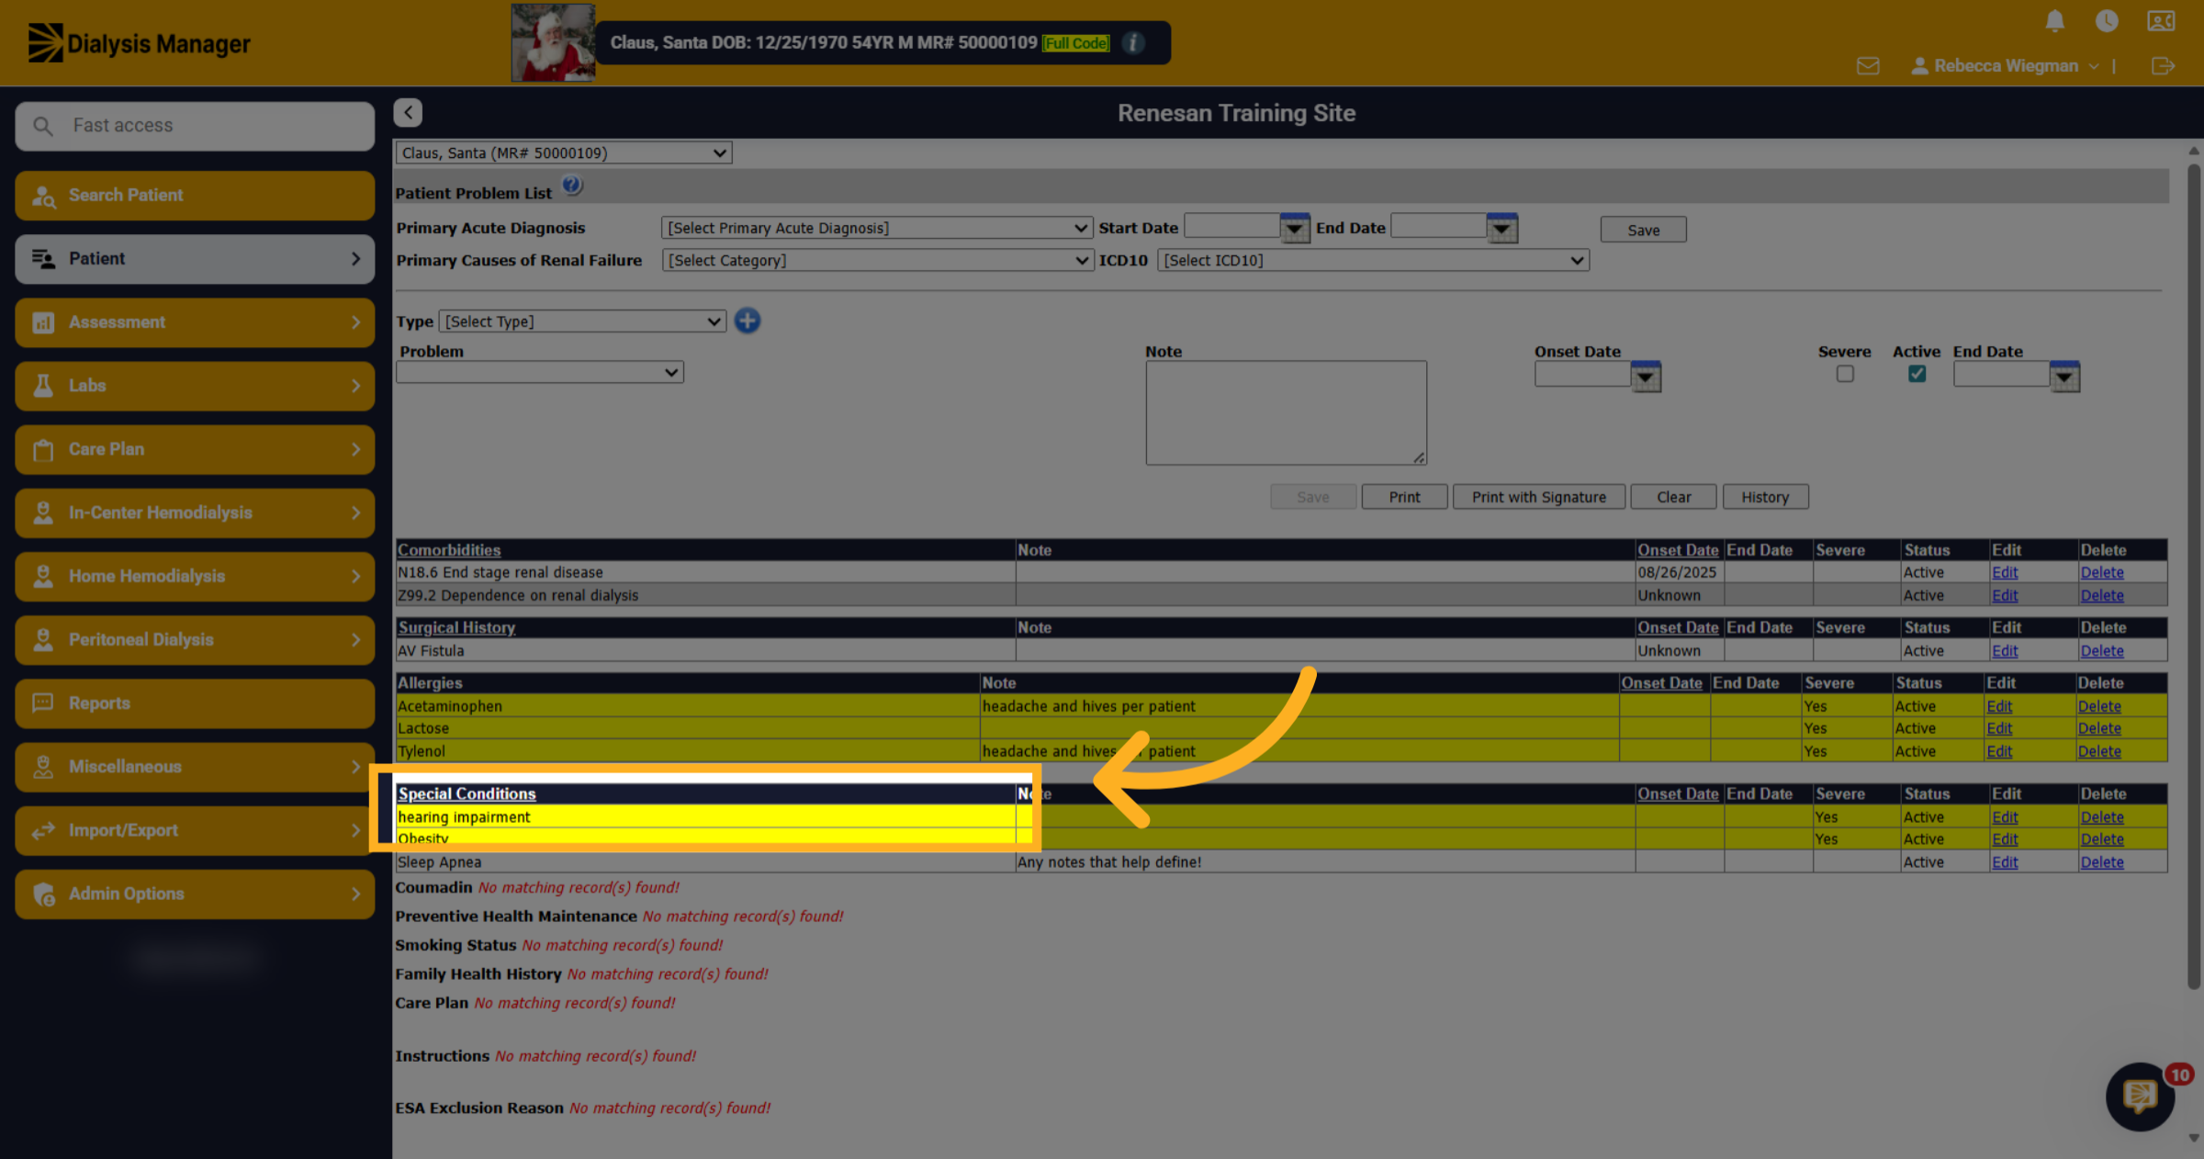
Task: Expand Rebecca Wiegman user menu
Action: point(2005,66)
